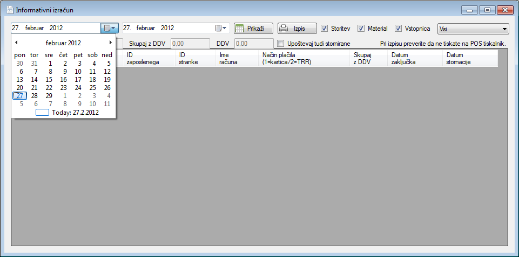Close the first date picker calendar dropdown
Screen dimensions: 519x257
(109, 28)
